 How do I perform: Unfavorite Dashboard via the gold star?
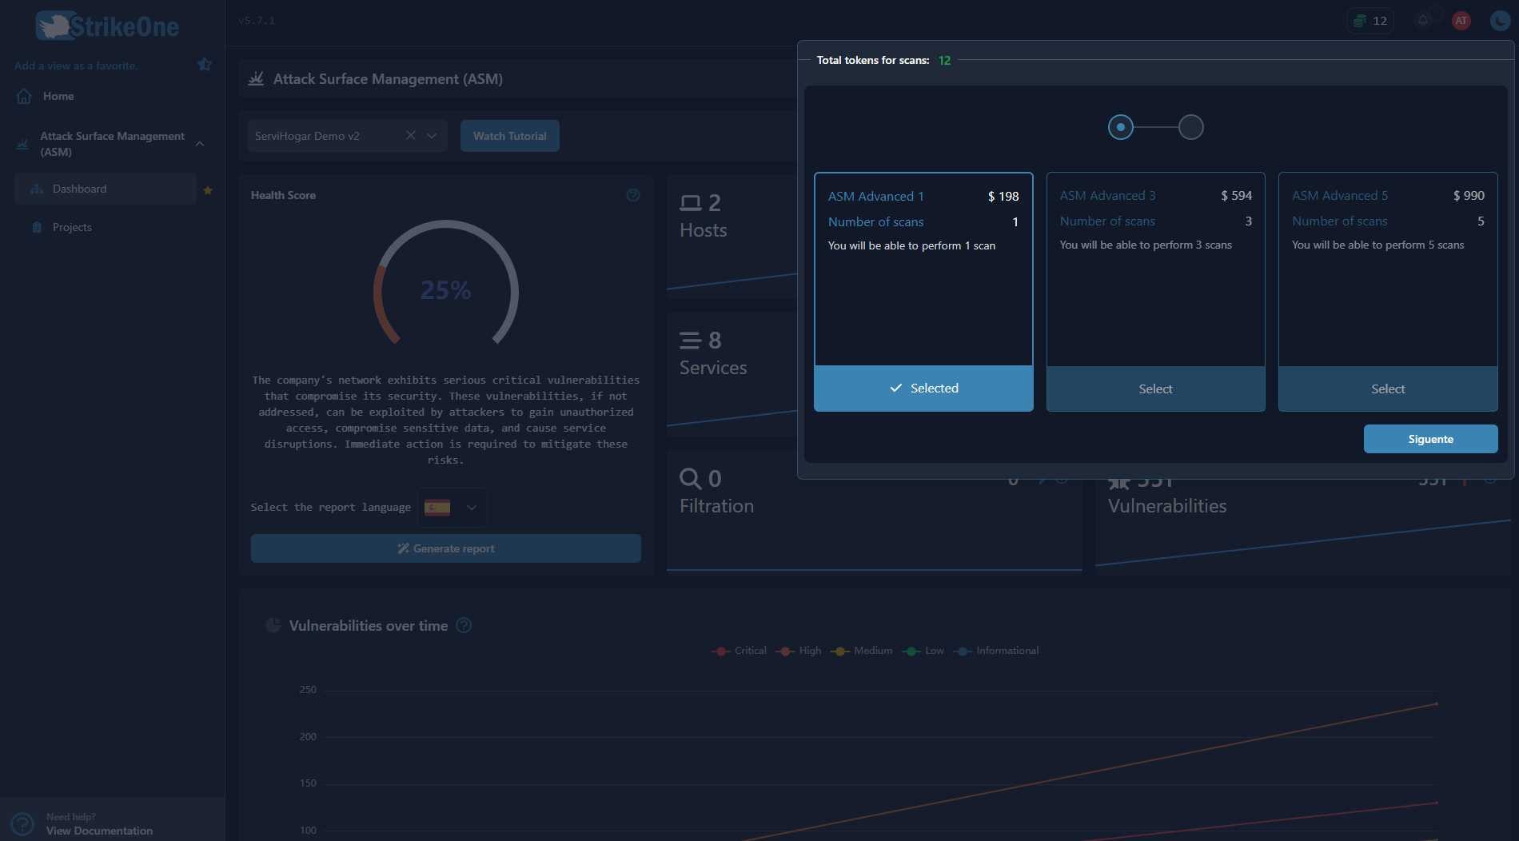point(208,190)
